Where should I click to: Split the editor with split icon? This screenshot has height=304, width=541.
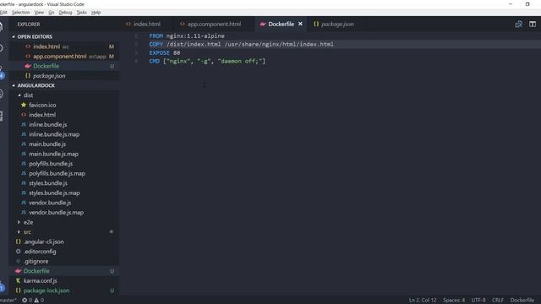coord(533,24)
